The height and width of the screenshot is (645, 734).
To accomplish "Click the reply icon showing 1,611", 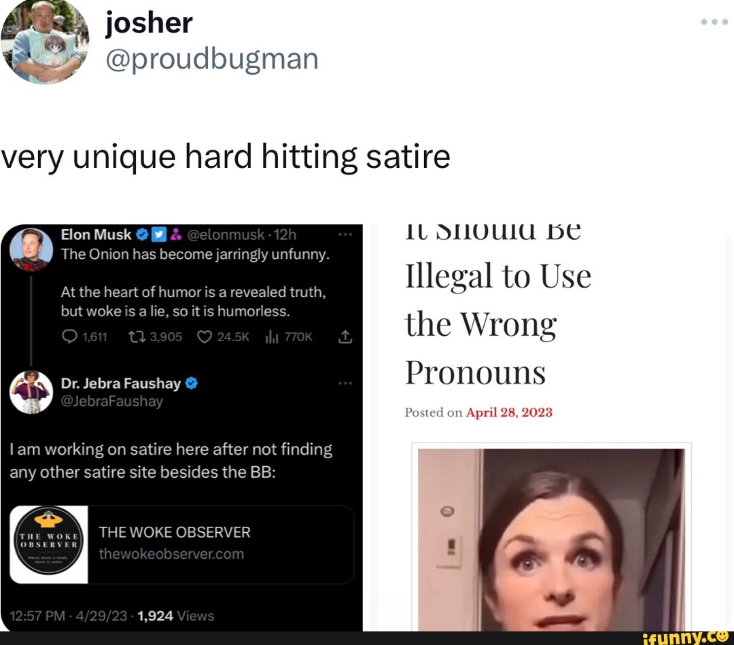I will pos(70,336).
